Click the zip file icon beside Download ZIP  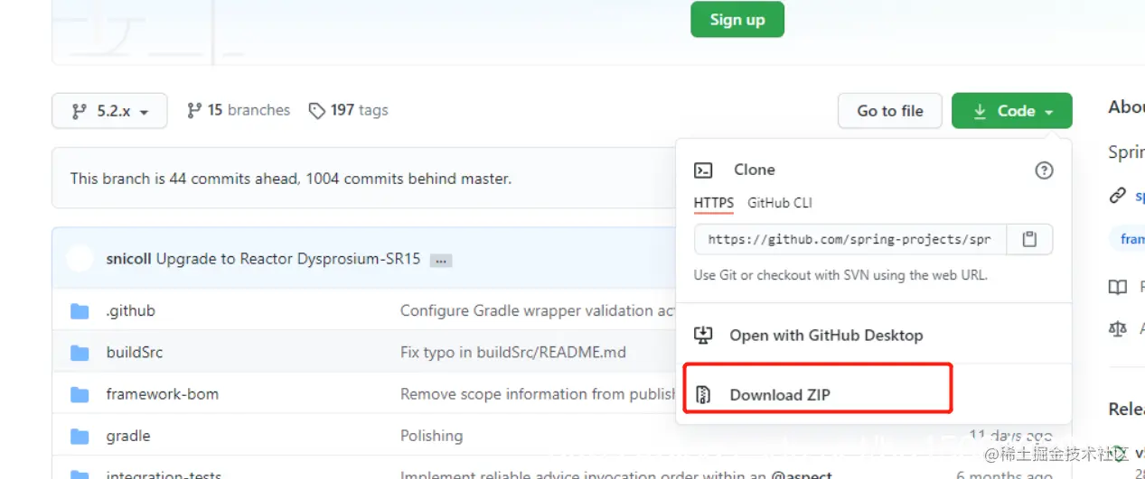703,395
